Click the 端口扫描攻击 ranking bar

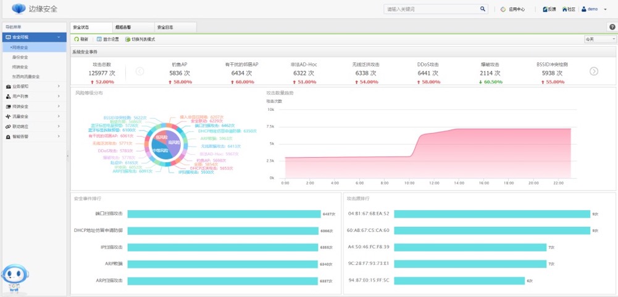click(224, 214)
